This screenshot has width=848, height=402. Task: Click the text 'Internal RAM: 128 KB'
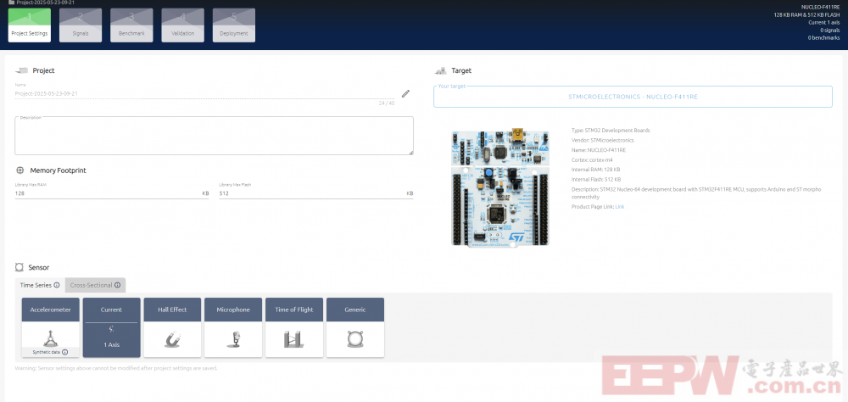596,170
